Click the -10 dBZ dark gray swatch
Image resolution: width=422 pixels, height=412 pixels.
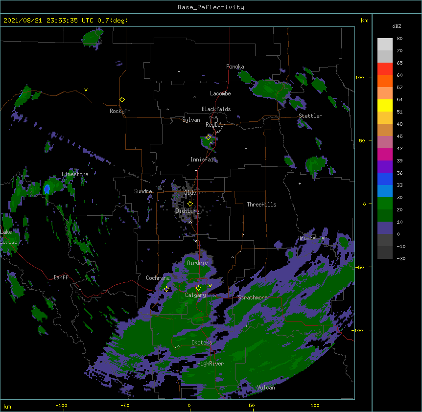[x=385, y=252]
